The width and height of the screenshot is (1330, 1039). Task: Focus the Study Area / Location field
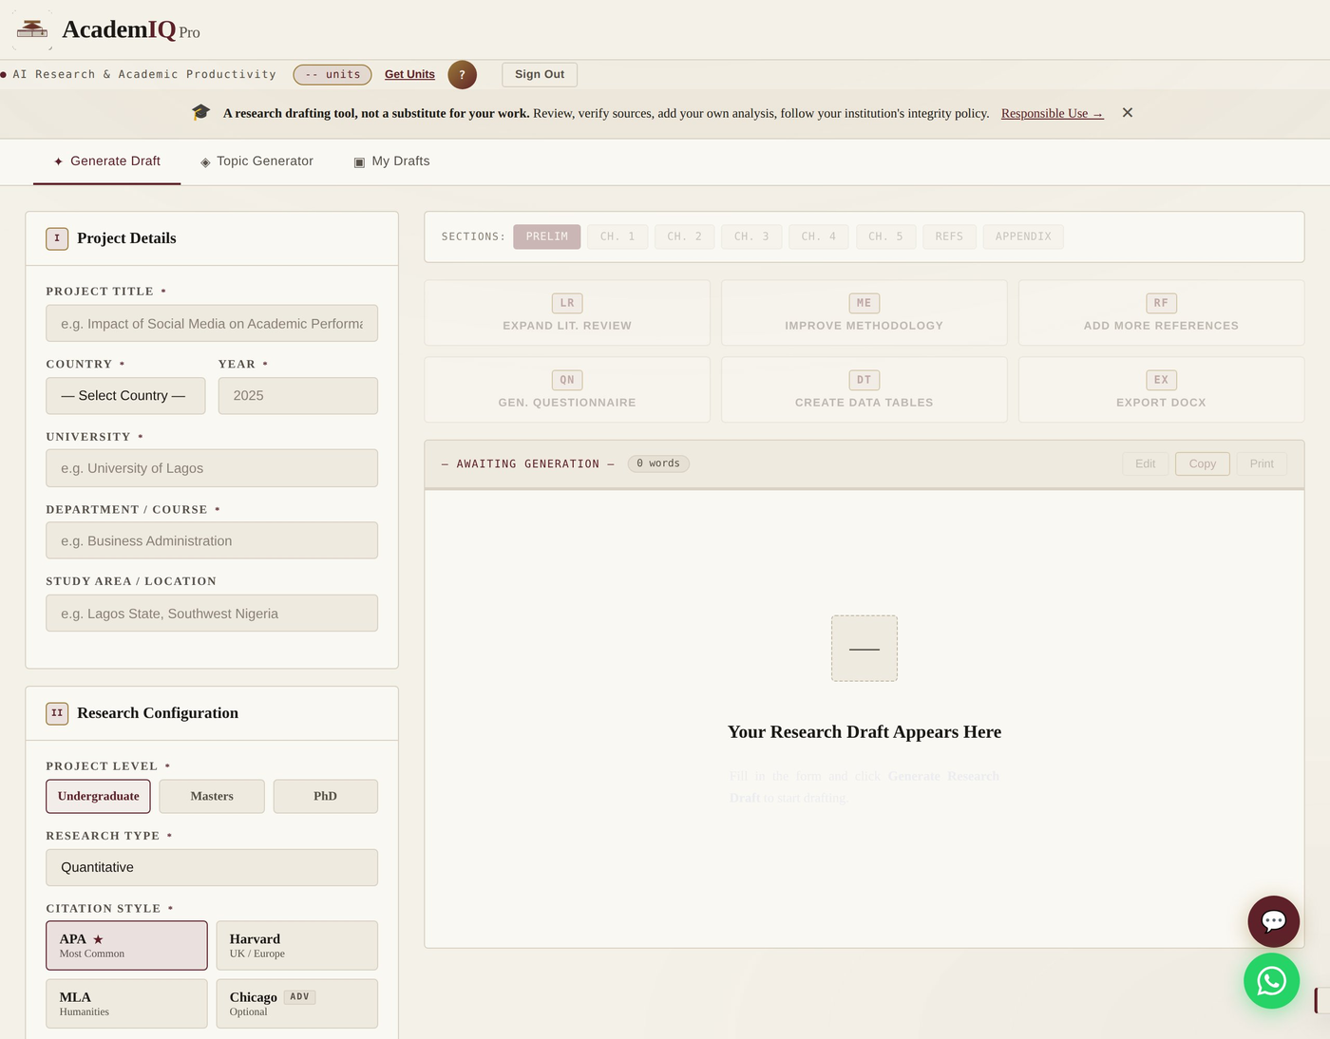coord(212,614)
